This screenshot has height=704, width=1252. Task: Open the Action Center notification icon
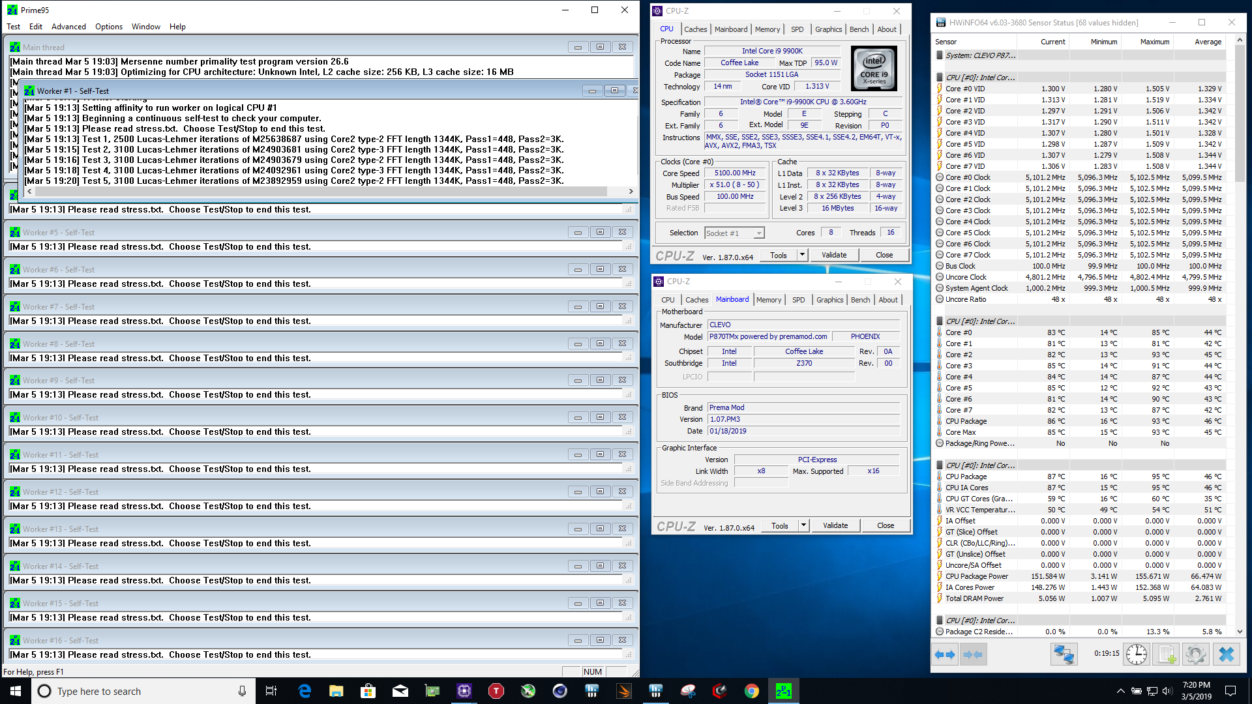point(1230,691)
